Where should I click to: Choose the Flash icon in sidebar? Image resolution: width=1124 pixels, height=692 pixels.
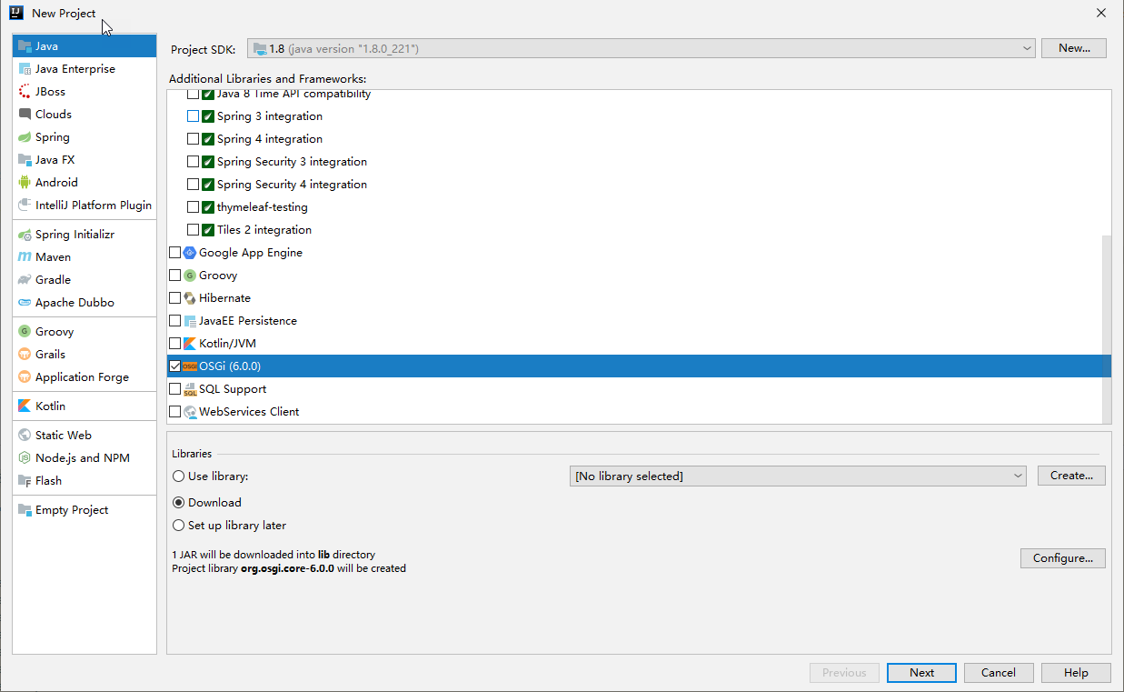pyautogui.click(x=25, y=481)
